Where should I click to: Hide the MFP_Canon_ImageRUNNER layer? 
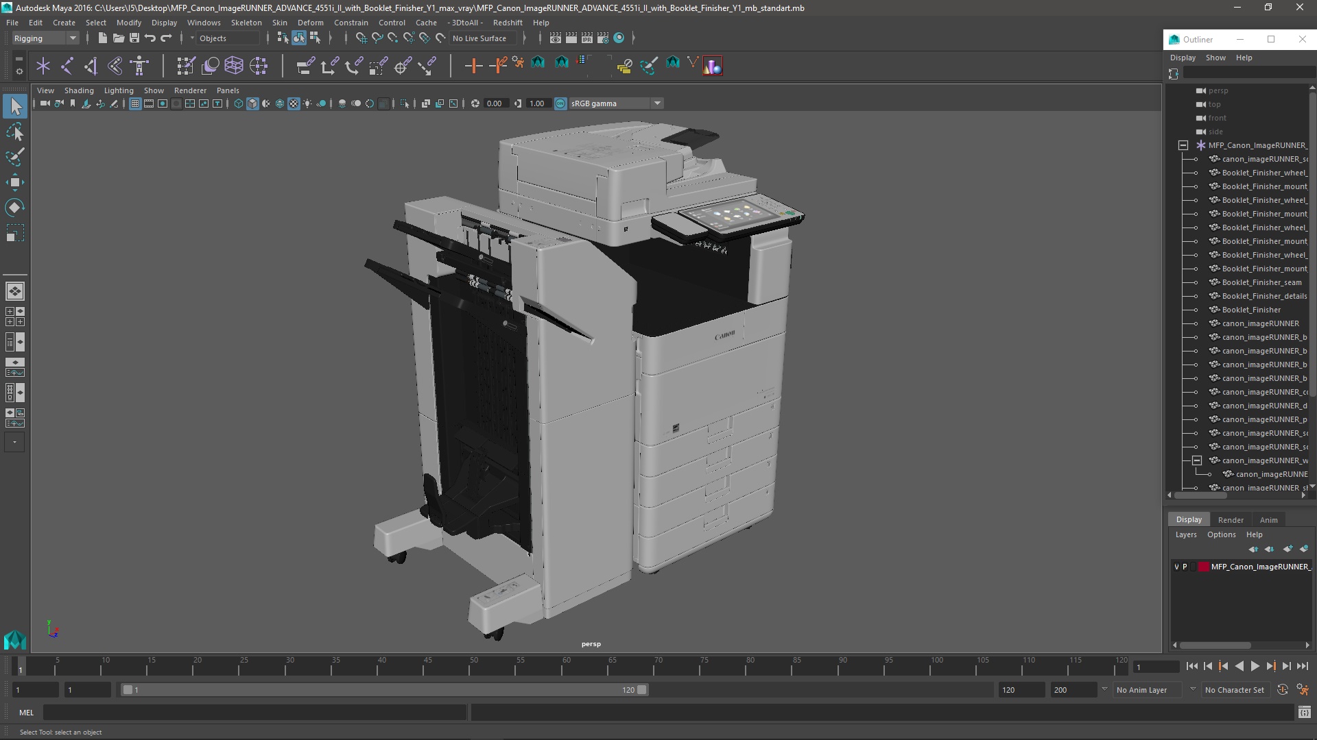point(1174,567)
